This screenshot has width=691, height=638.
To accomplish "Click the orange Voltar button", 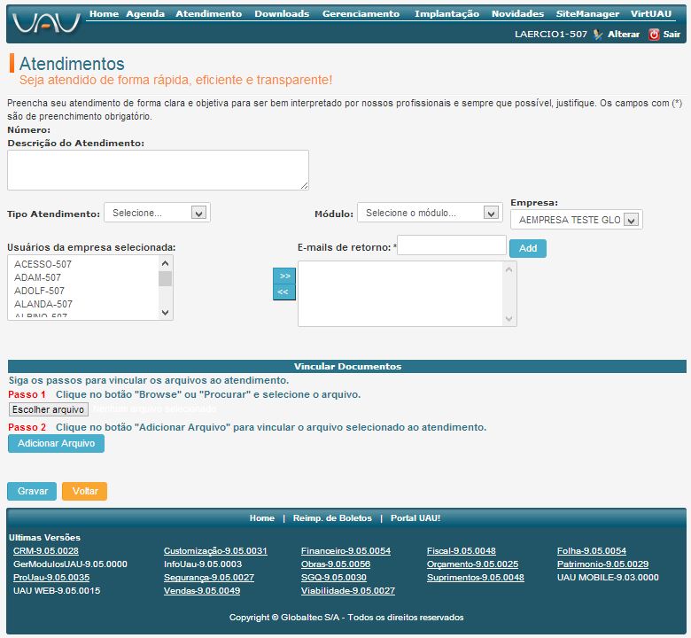I will point(84,491).
